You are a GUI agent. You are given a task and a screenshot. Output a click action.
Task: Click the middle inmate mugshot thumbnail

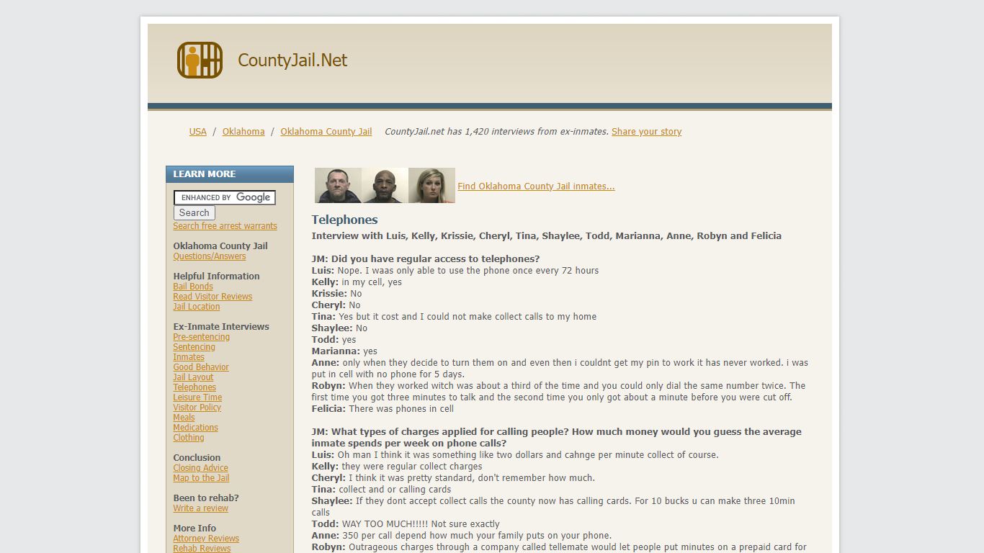tap(385, 186)
